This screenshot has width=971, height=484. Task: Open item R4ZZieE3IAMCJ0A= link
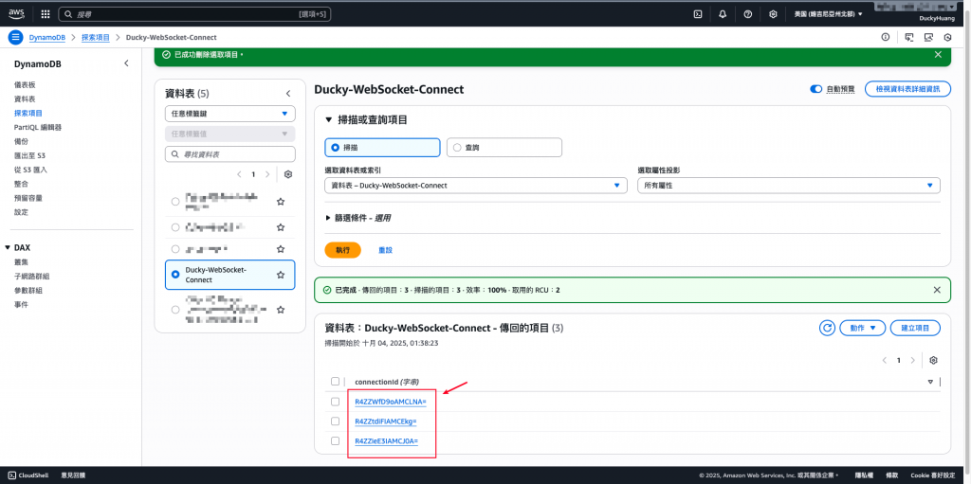387,441
